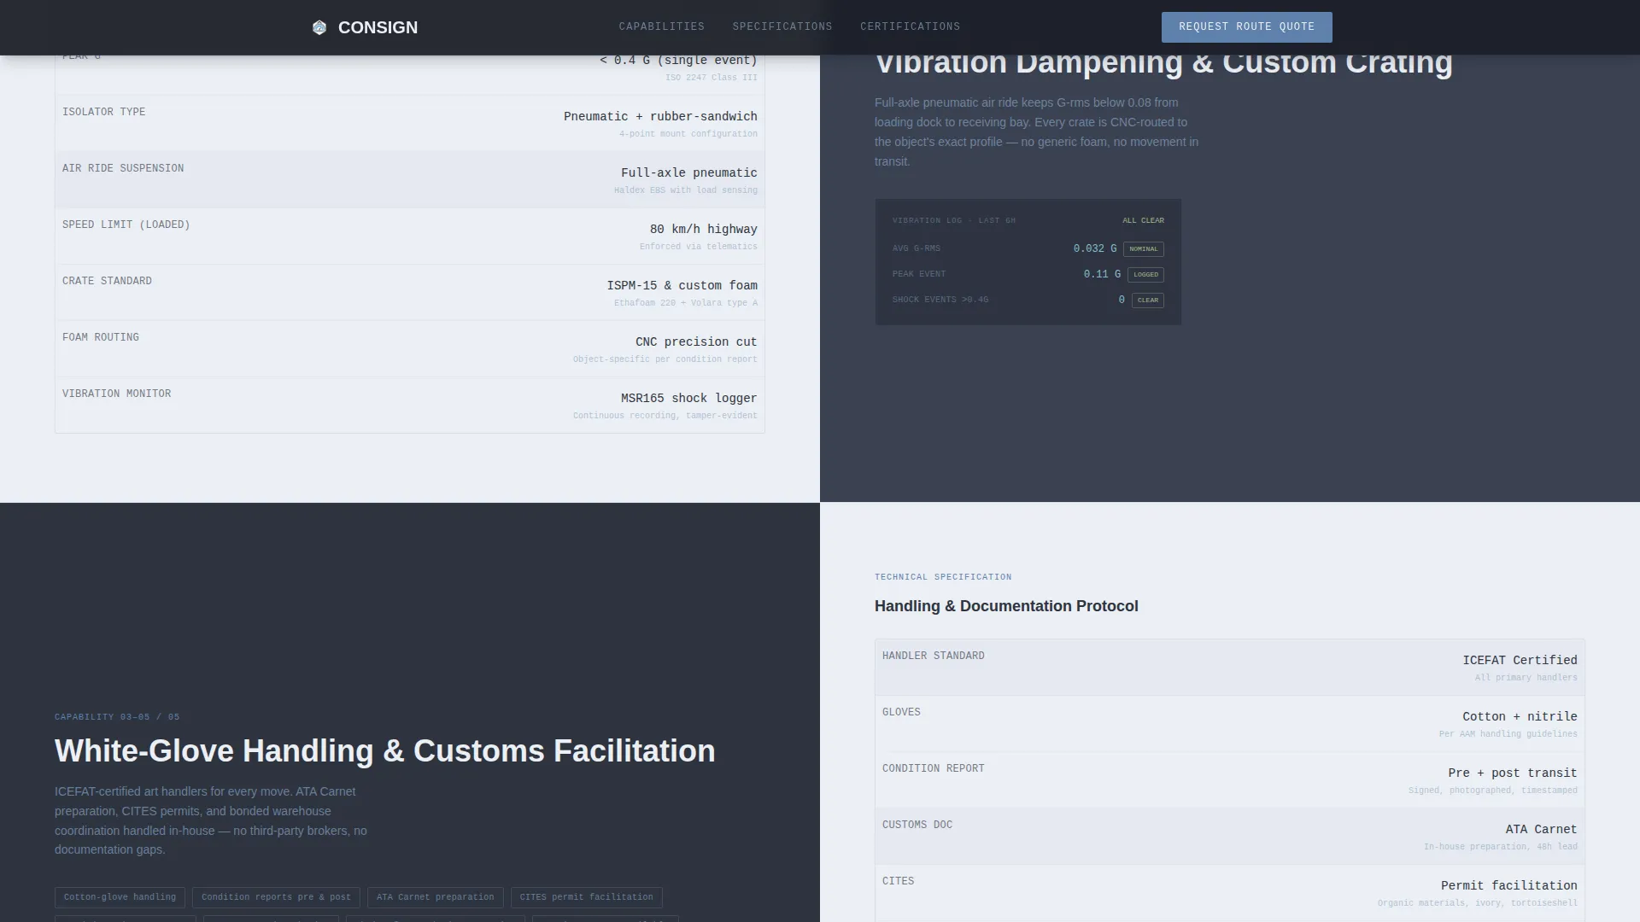Screen dimensions: 1640x922
Task: Click the Pre + post transit value
Action: tap(1512, 773)
